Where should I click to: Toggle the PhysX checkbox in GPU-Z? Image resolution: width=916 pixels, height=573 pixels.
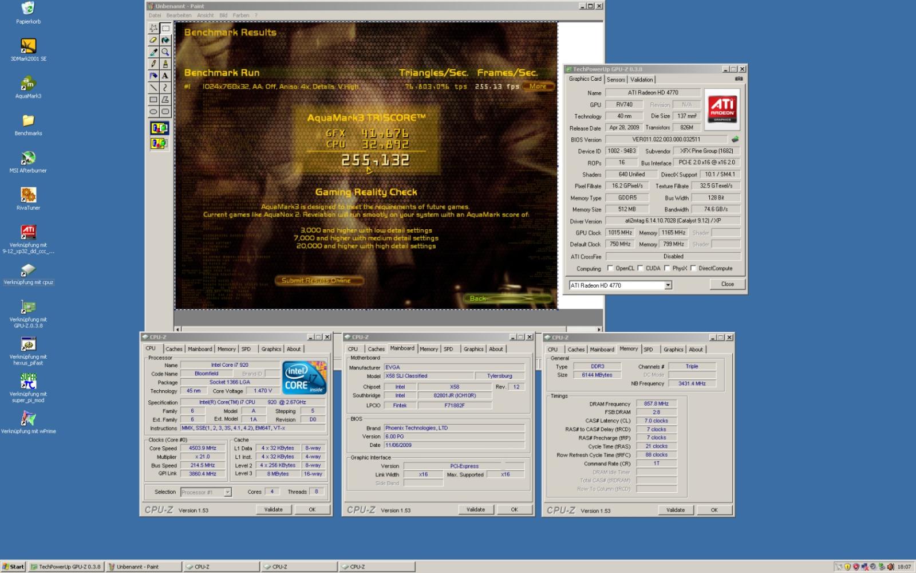coord(667,268)
